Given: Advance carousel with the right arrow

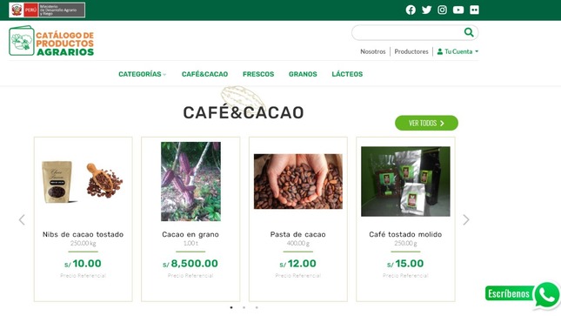Looking at the screenshot, I should point(466,219).
